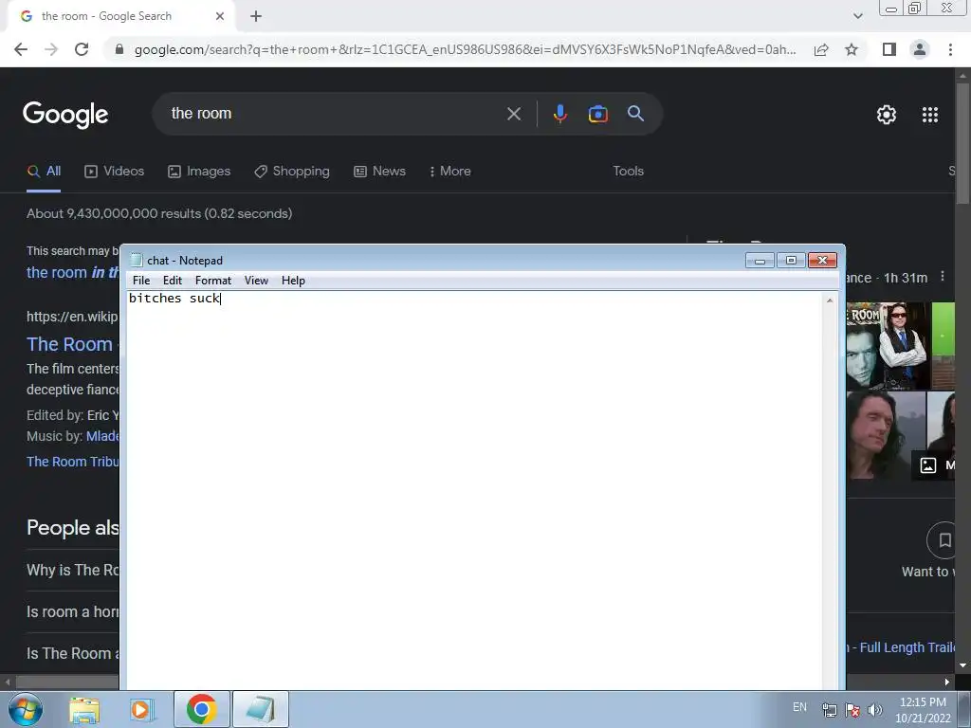
Task: Open search Tools button
Action: click(628, 172)
